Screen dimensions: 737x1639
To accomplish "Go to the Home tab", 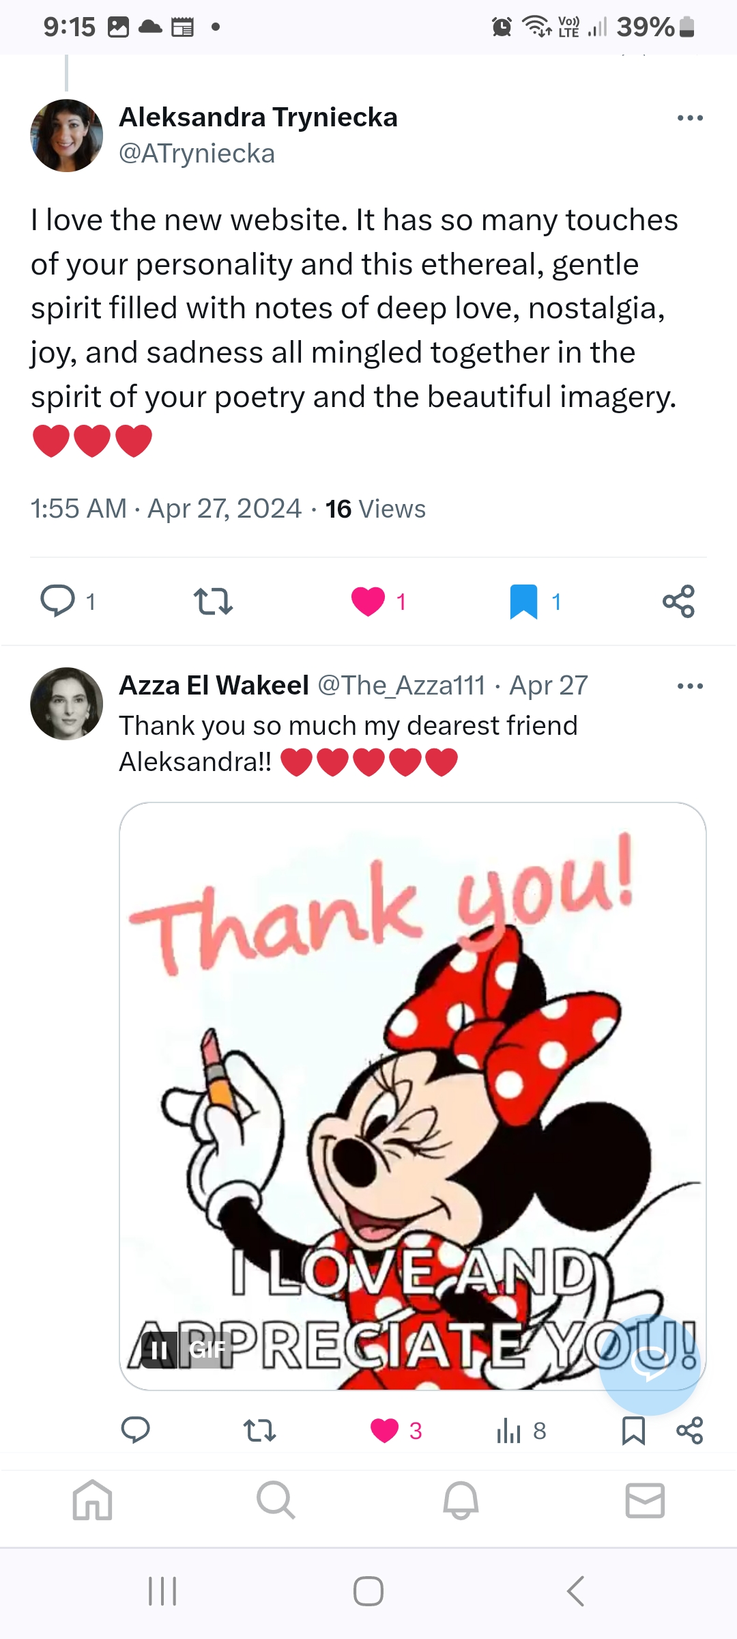I will [x=93, y=1500].
